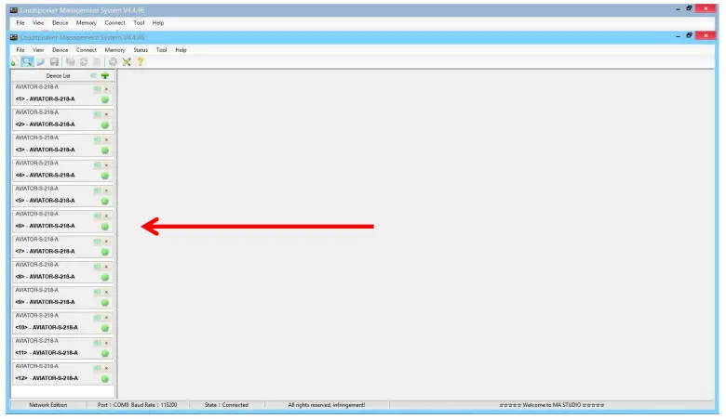Click Port COM8 Baud Rate in status bar
The width and height of the screenshot is (726, 419).
(137, 405)
